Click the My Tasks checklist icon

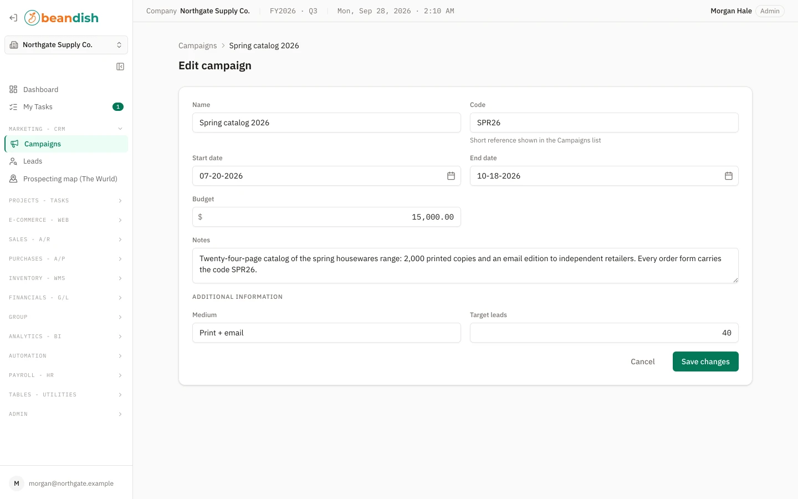click(13, 107)
